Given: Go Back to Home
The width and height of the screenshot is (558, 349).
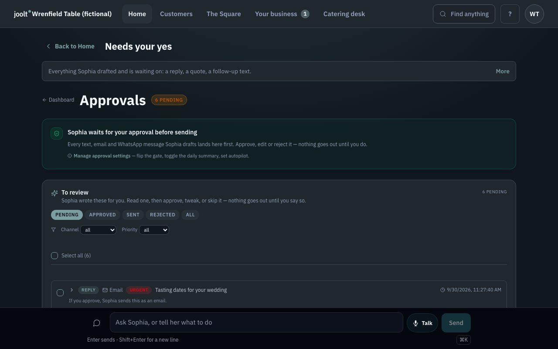Looking at the screenshot, I should tap(70, 46).
